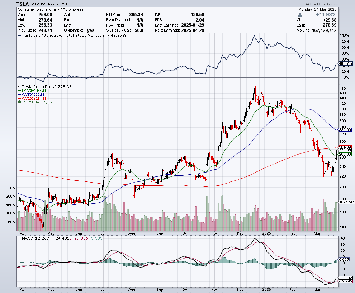Click the Tesla Inc. (Daily) price legend marker
The height and width of the screenshot is (293, 355).
(18, 87)
